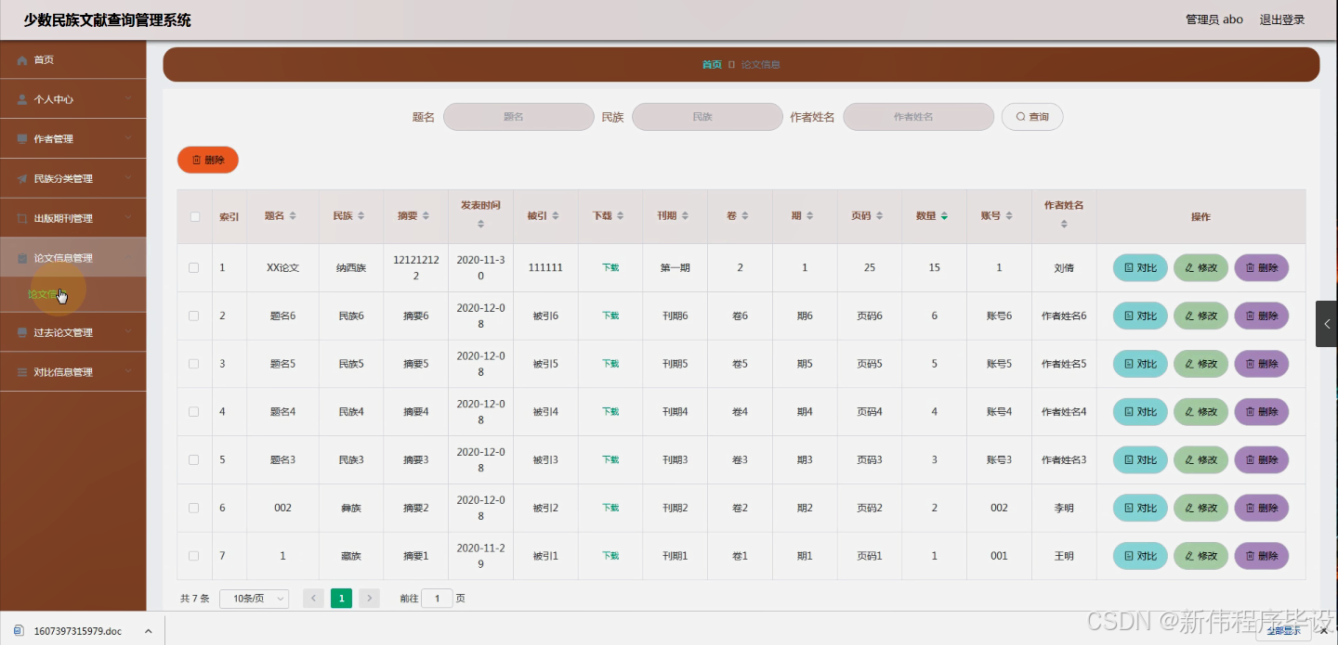Click the previous page arrow
This screenshot has height=645, width=1338.
pyautogui.click(x=313, y=599)
